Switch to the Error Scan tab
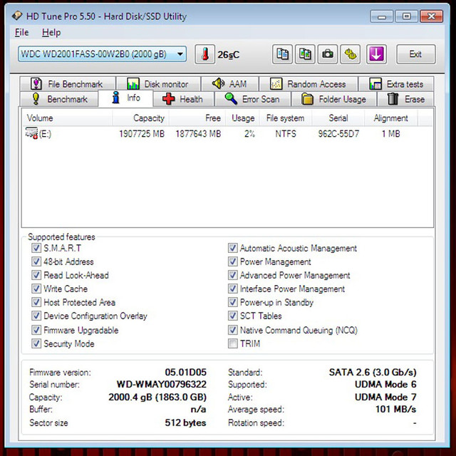Viewport: 456px width, 456px height. tap(252, 99)
